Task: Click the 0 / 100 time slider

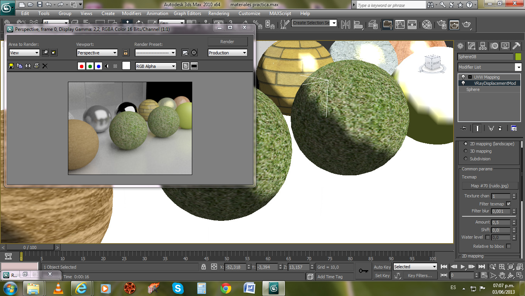Action: [30, 247]
